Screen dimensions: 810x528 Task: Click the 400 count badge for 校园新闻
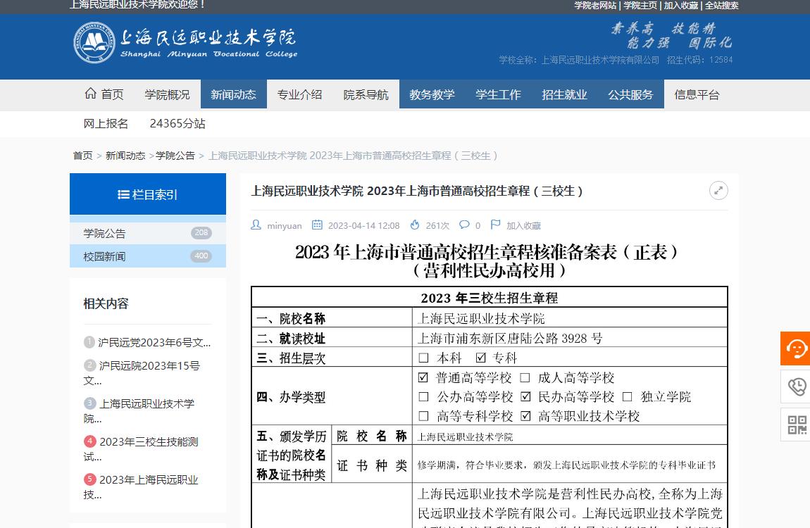tap(201, 256)
